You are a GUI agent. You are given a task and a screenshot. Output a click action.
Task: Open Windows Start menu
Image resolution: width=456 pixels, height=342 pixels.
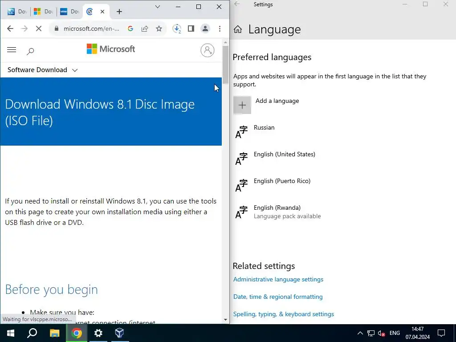pos(11,333)
